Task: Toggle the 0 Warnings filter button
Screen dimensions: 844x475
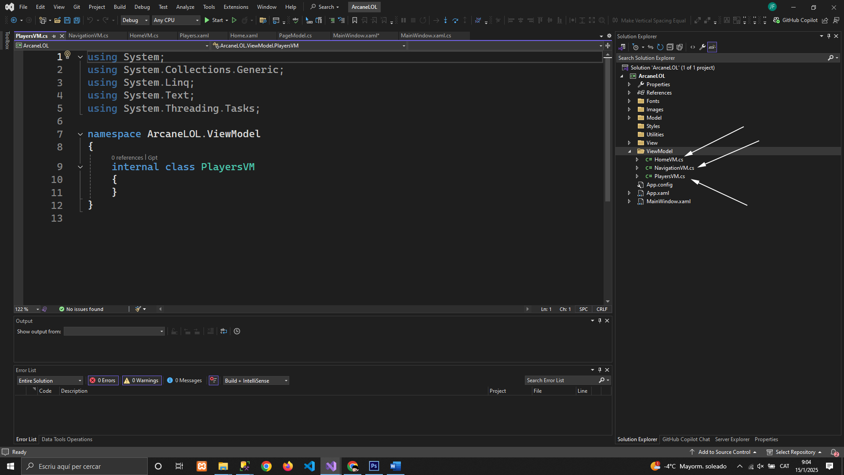Action: tap(142, 380)
